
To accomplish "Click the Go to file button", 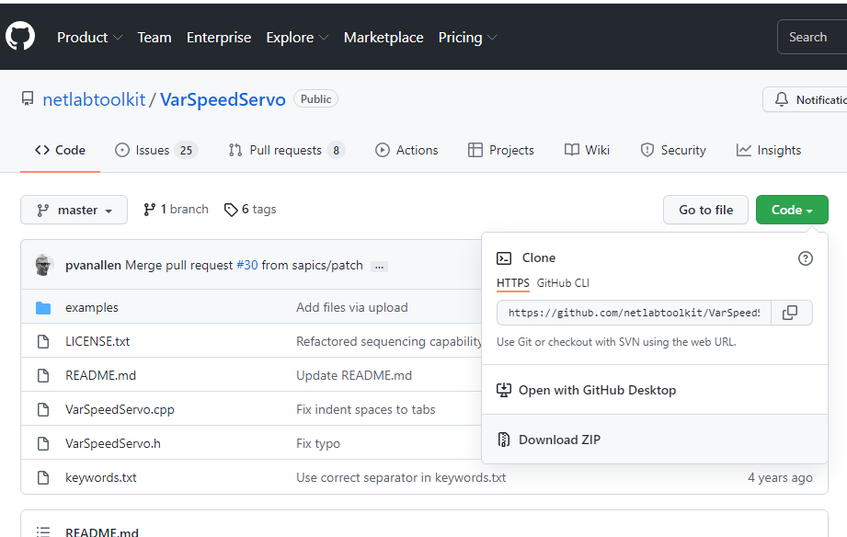I will pos(705,210).
